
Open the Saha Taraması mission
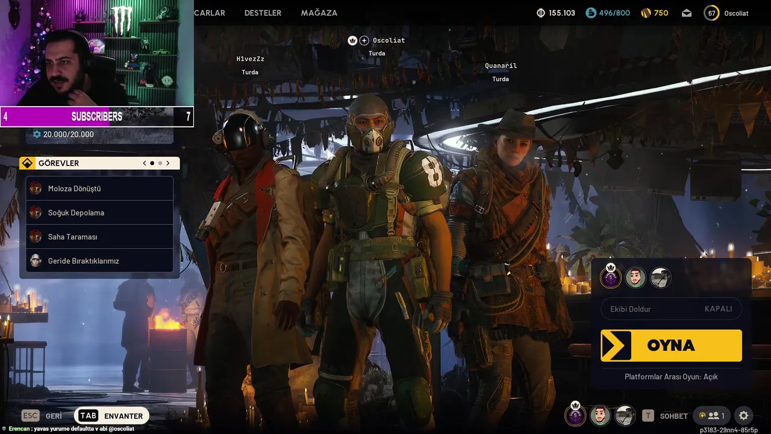pyautogui.click(x=100, y=236)
